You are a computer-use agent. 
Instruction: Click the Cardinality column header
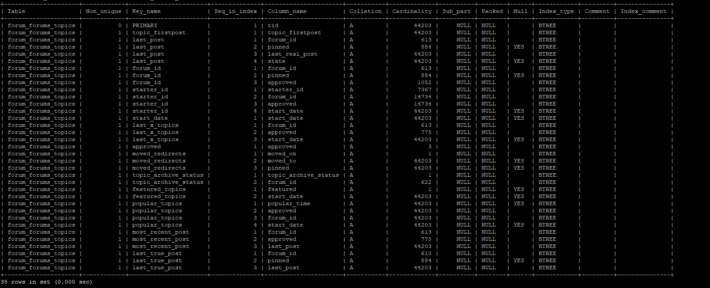coord(412,11)
